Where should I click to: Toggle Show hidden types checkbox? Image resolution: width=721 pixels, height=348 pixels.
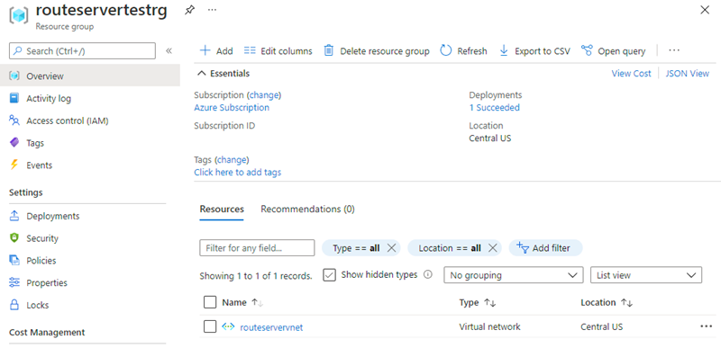[329, 275]
